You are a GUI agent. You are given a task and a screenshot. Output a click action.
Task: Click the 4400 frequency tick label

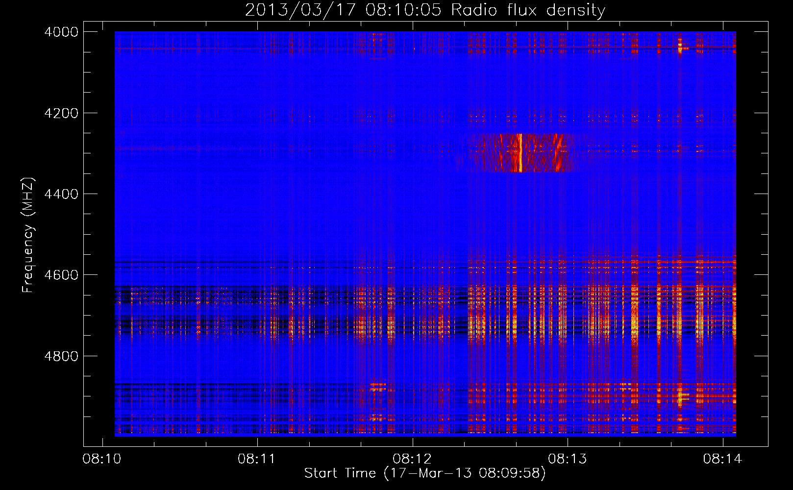(61, 194)
